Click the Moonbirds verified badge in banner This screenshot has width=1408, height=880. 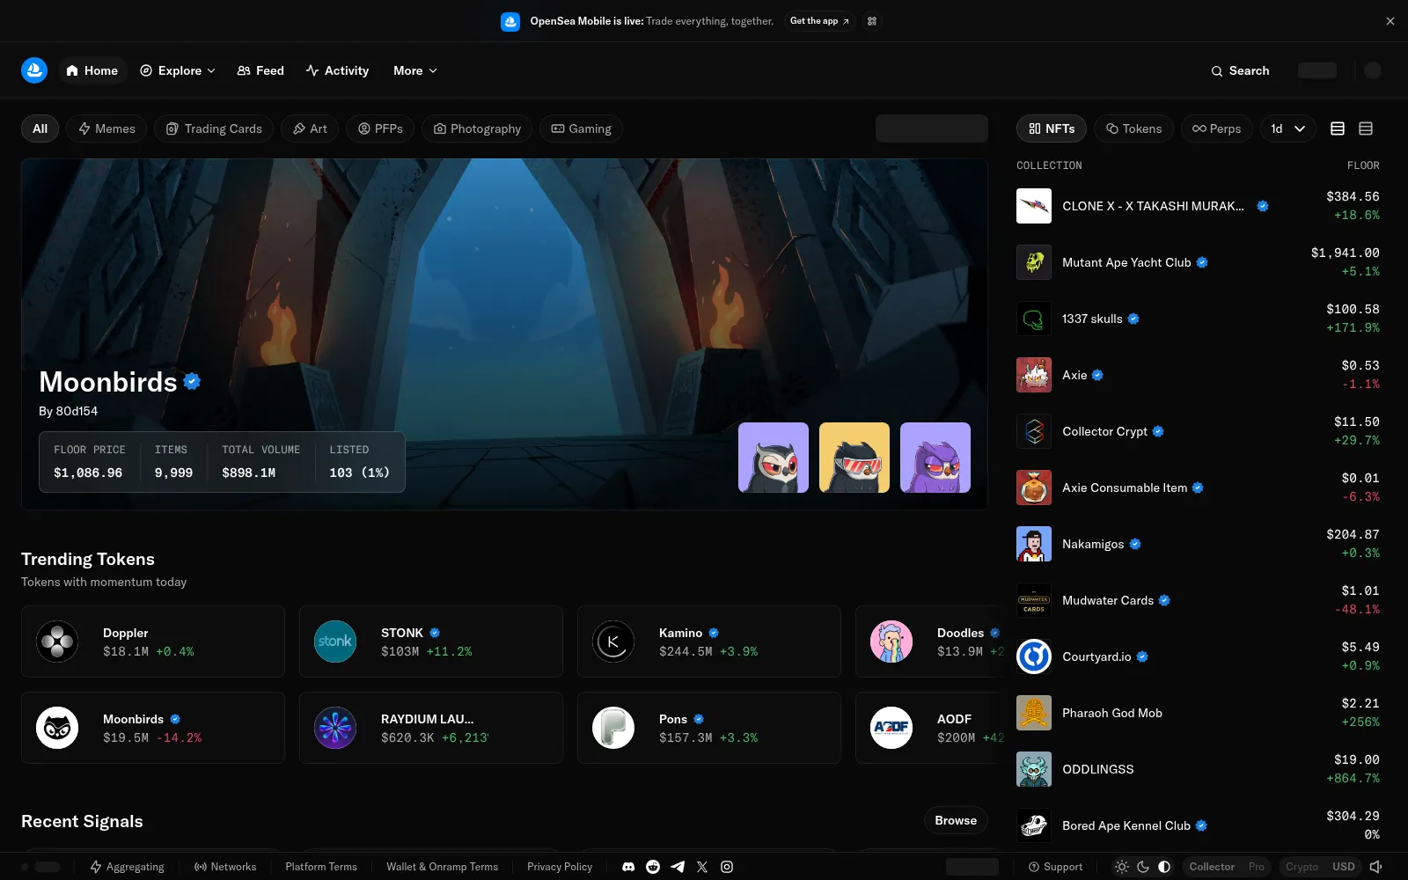(x=193, y=381)
